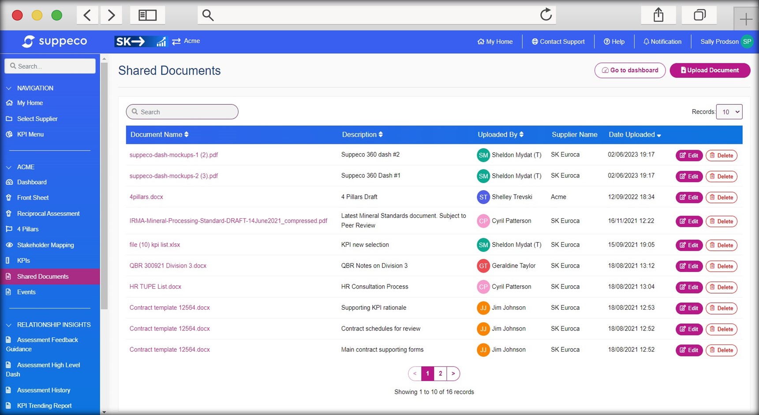Viewport: 759px width, 415px height.
Task: Open QBR 300921 Division 3.docx
Action: coord(168,266)
